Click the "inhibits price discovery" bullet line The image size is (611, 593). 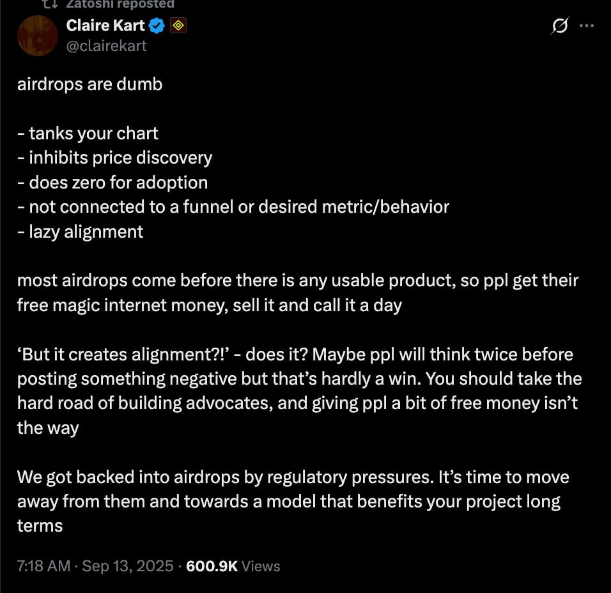click(x=115, y=158)
